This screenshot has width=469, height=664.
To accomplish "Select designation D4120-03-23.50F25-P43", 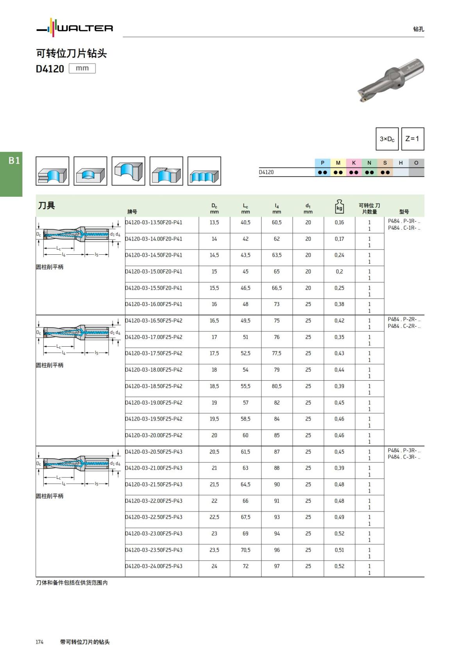I will (154, 550).
